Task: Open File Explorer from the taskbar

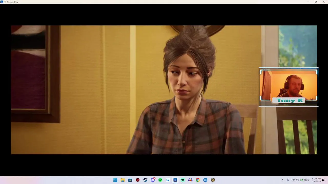Action: tap(123, 180)
